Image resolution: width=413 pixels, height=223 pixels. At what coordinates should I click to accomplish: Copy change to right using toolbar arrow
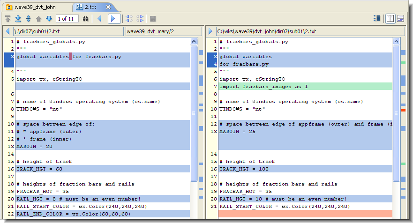pyautogui.click(x=114, y=19)
